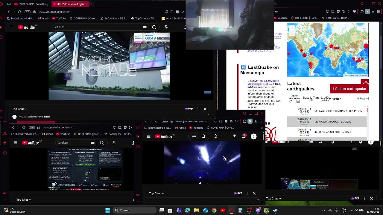Open the YouTube guide menu in bottom-left window

(x=16, y=143)
